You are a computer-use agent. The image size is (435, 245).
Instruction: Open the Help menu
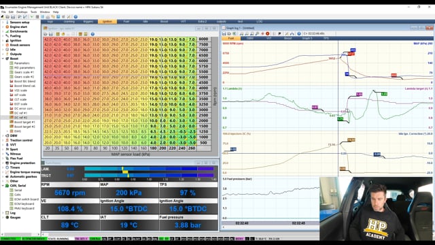(x=56, y=12)
